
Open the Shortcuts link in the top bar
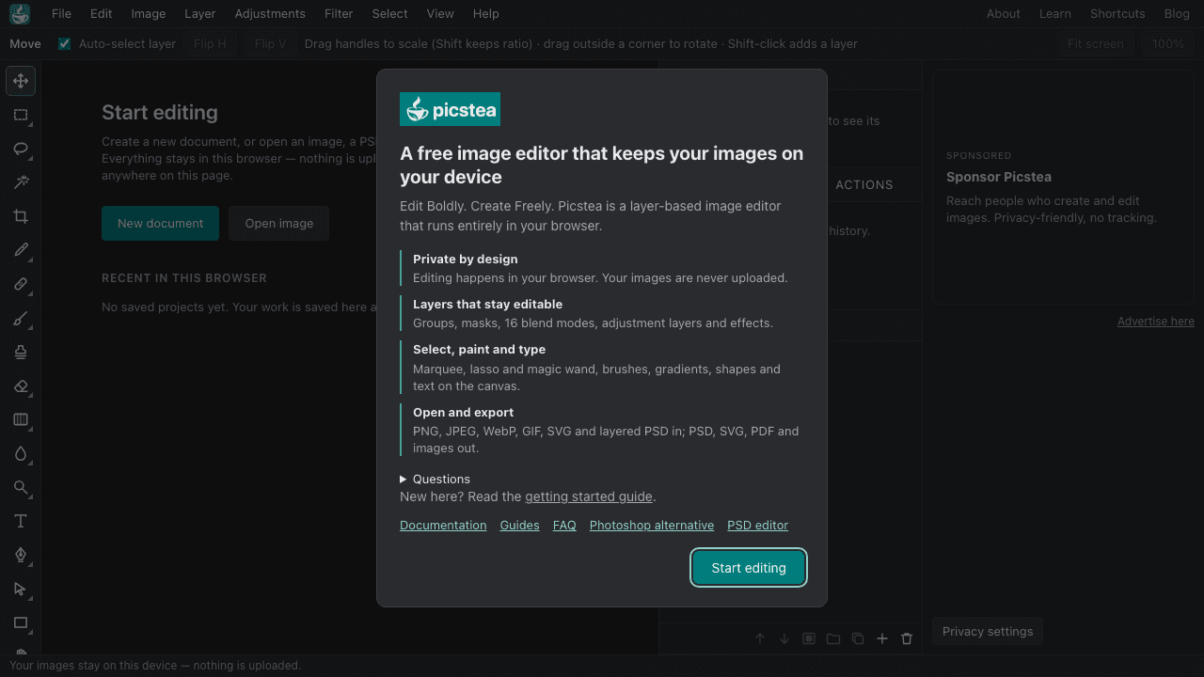[1117, 14]
